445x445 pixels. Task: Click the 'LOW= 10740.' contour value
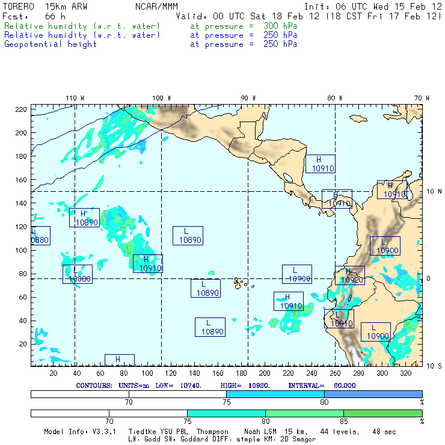(178, 385)
